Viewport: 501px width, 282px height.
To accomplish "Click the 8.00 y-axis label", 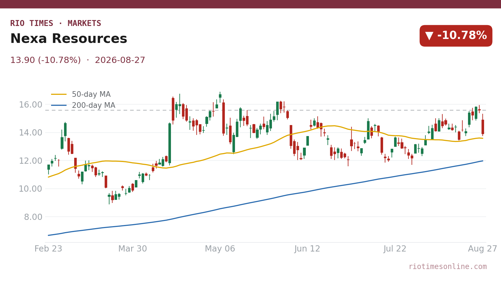I will point(33,217).
